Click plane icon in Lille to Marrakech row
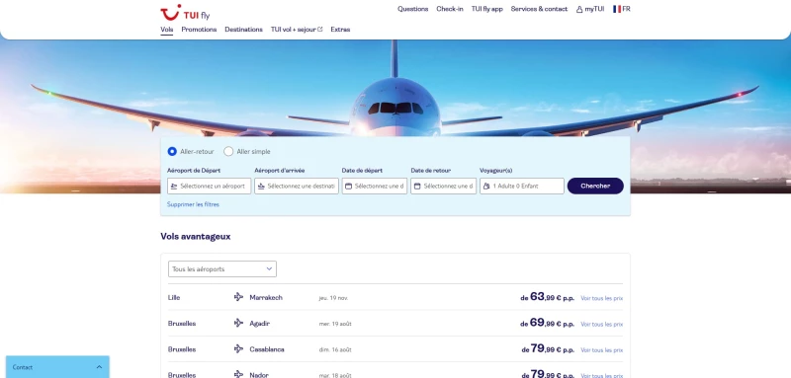 click(238, 297)
